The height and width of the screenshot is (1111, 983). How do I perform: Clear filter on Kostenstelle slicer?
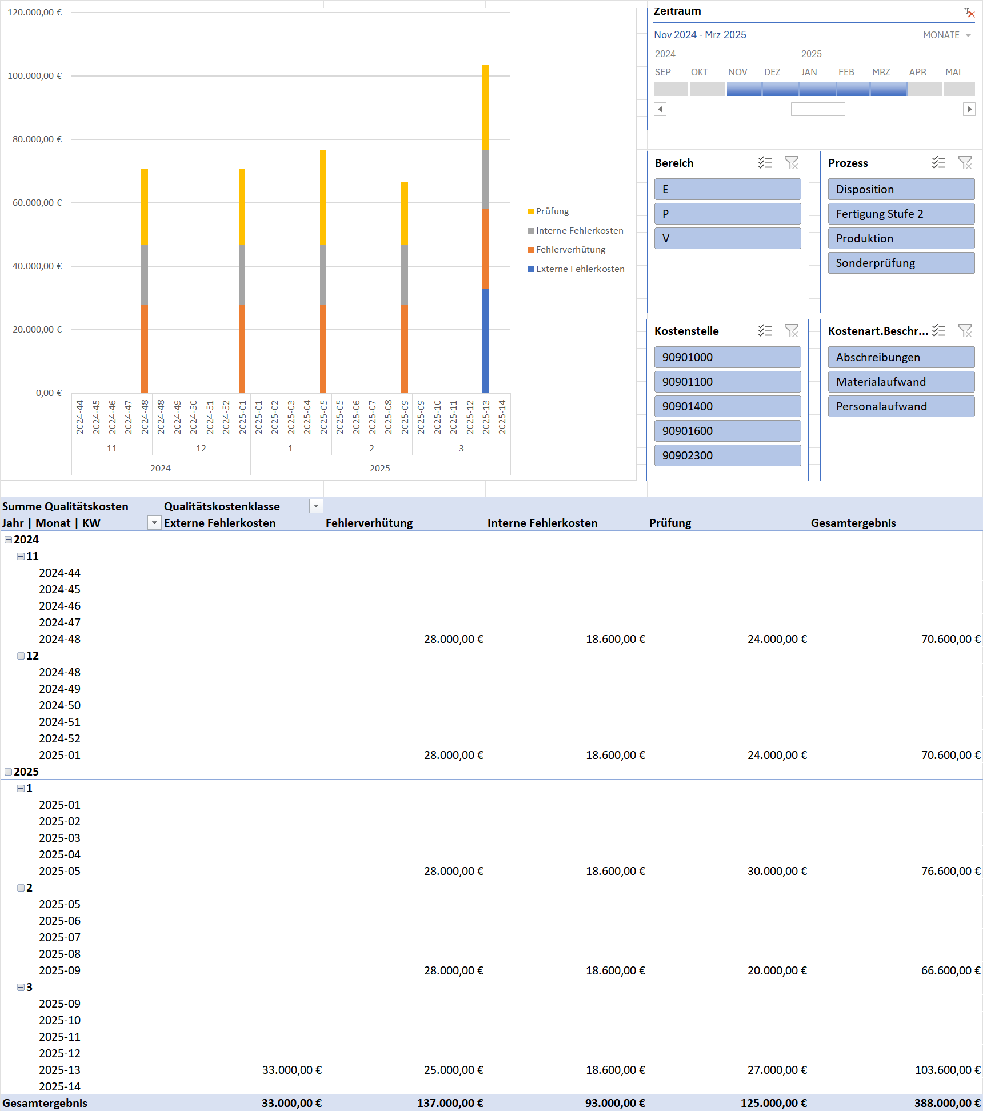[x=791, y=331]
